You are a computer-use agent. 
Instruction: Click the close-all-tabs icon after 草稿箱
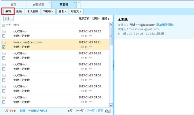tap(78, 2)
